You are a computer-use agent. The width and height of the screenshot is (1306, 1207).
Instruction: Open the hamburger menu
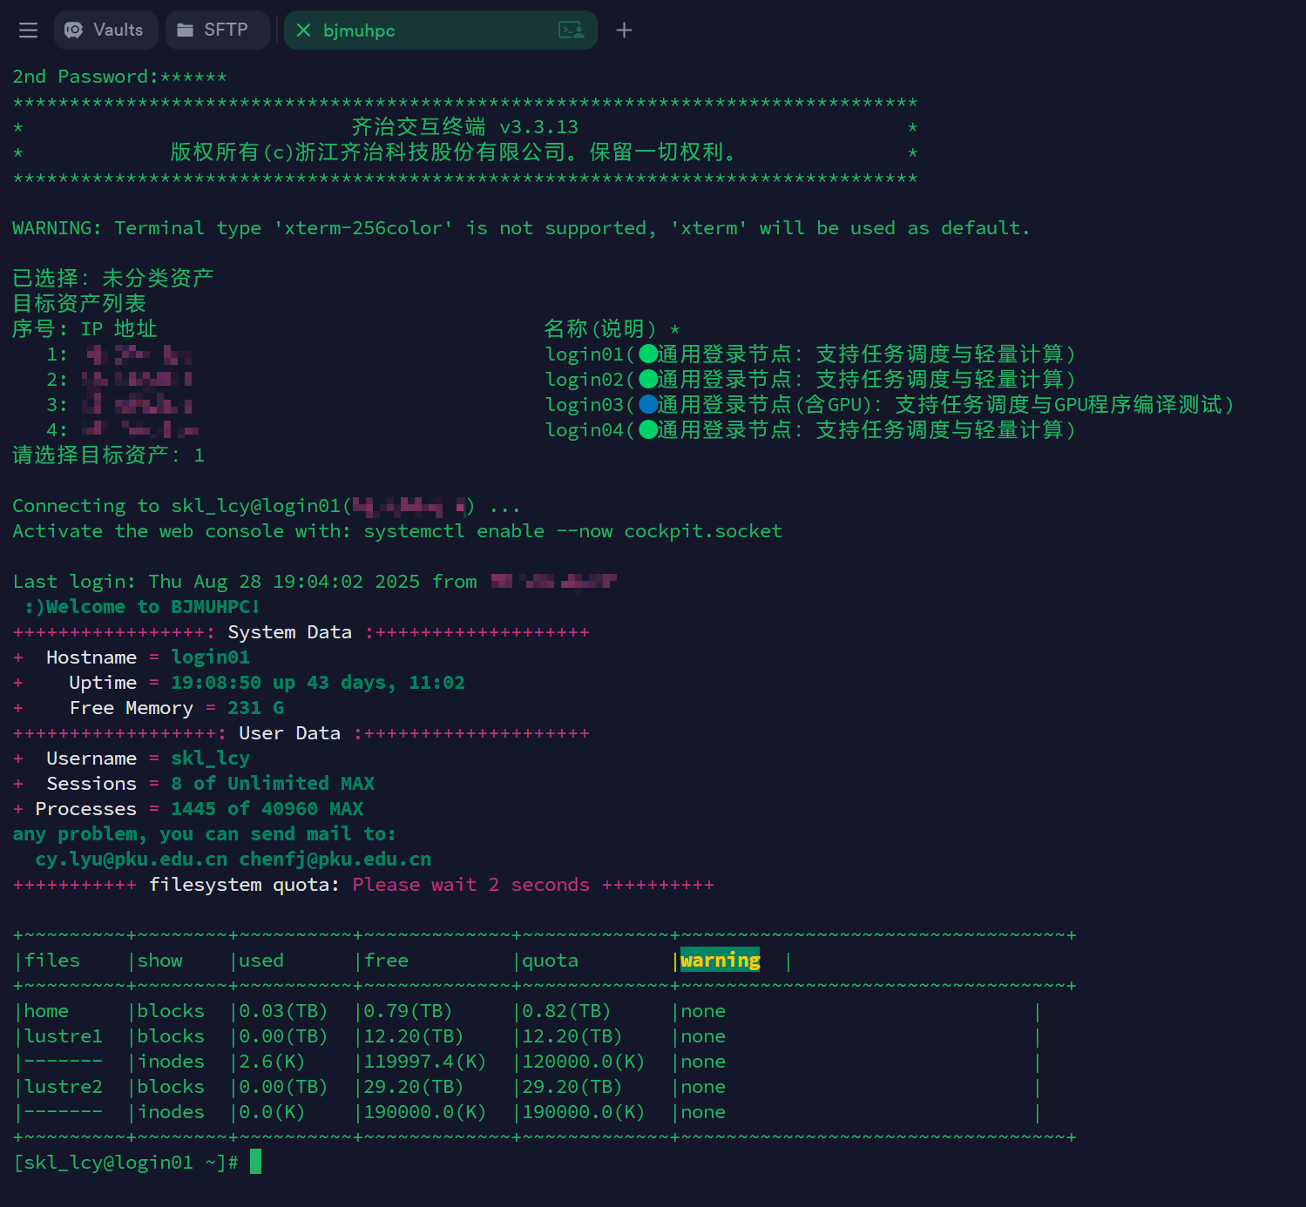[28, 30]
